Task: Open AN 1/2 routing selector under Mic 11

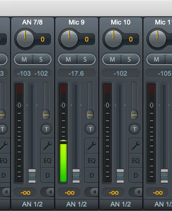Action: [x=158, y=204]
